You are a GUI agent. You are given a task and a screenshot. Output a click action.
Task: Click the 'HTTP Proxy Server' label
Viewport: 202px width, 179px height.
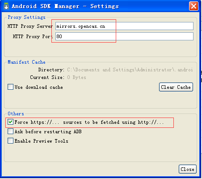30,26
